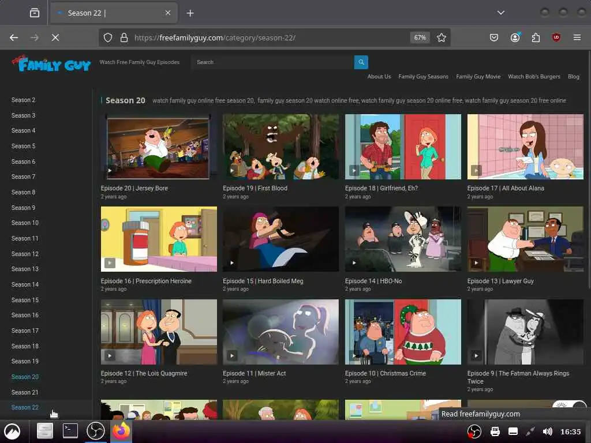Click the Firefox View icon
This screenshot has height=443, width=591.
35,13
